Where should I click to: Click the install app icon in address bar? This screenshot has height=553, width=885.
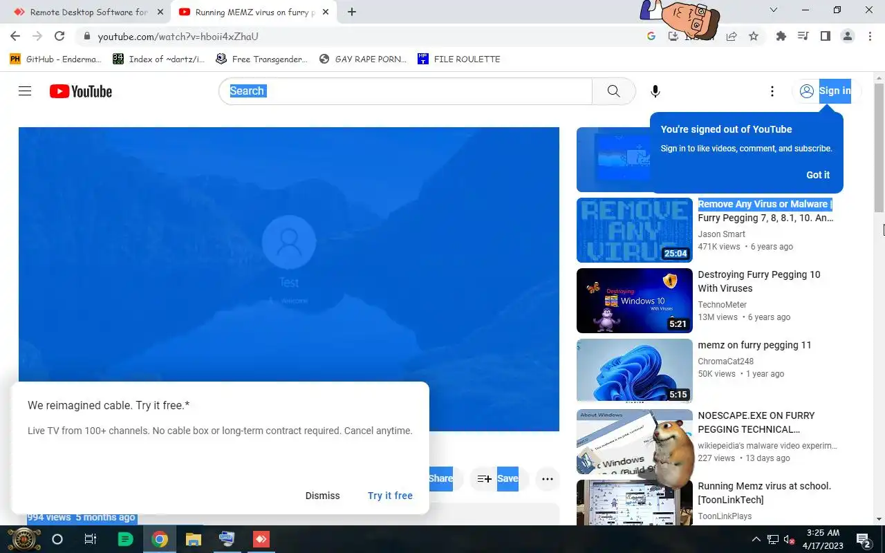coord(673,36)
